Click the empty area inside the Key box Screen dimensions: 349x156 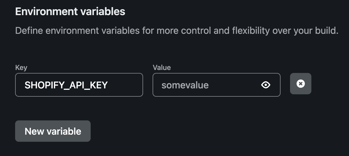coord(125,85)
